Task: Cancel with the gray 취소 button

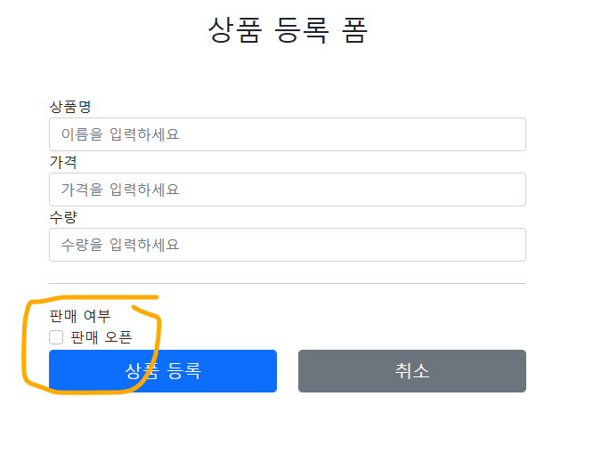Action: click(x=412, y=371)
